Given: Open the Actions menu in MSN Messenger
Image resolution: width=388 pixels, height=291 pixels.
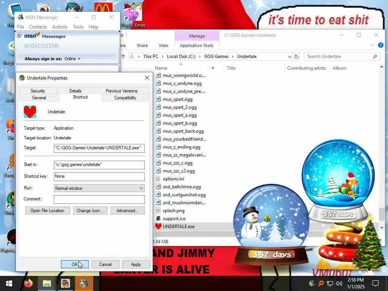Looking at the screenshot, I should (60, 27).
